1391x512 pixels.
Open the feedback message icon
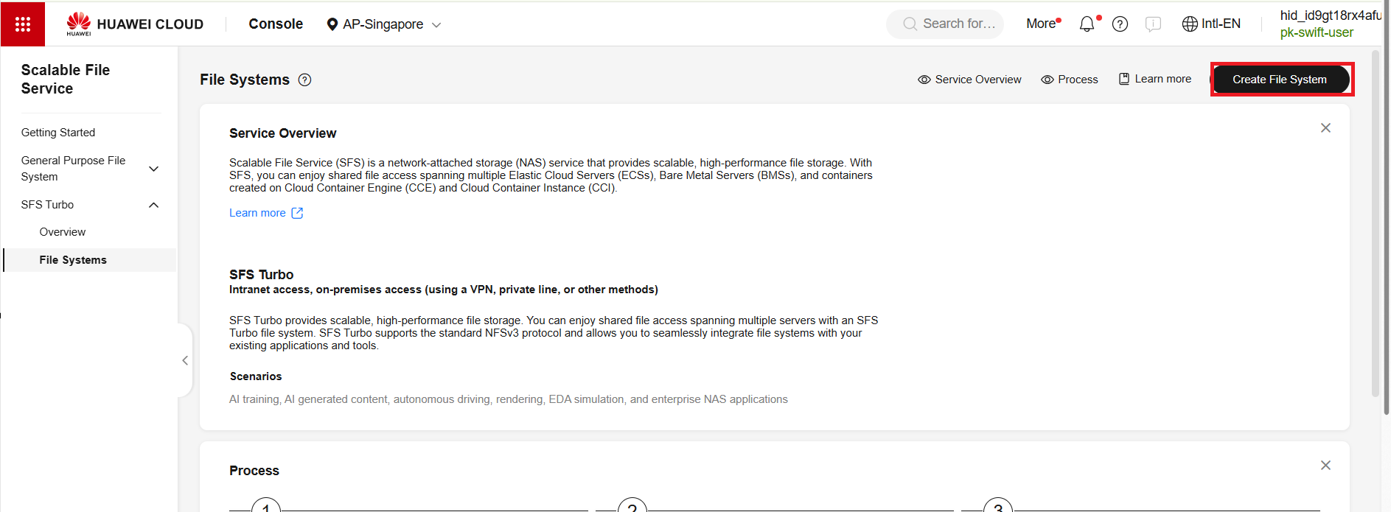point(1153,24)
